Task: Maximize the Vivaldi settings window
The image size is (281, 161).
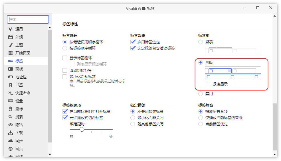Action: 258,8
